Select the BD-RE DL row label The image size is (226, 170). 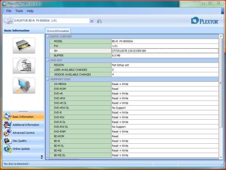(x=81, y=155)
